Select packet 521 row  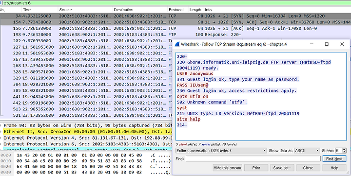pyautogui.click(x=86, y=115)
